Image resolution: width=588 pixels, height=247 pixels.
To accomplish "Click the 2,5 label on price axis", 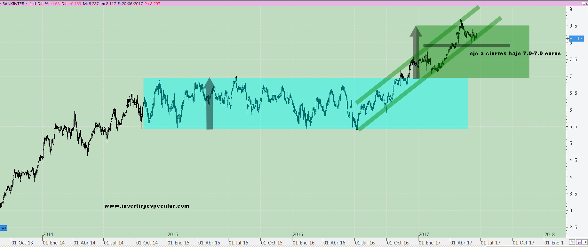I will tap(573, 227).
